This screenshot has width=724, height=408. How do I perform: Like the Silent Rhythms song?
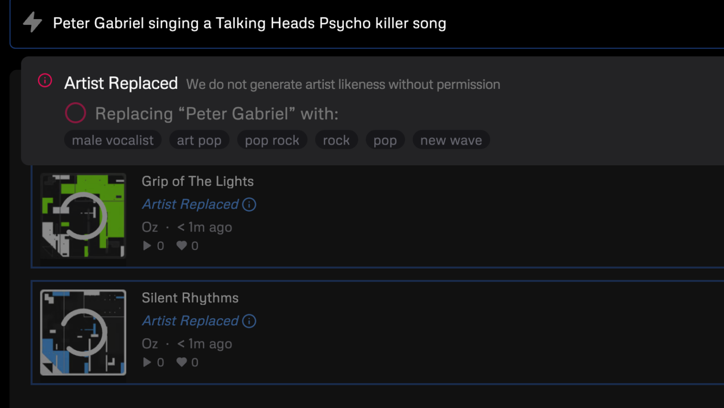(182, 363)
